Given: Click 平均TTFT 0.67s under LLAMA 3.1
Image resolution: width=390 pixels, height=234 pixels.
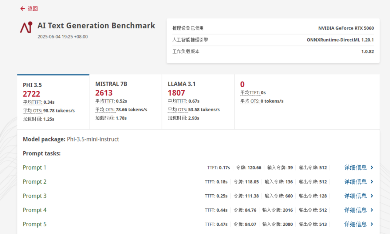Looking at the screenshot, I should coord(184,101).
